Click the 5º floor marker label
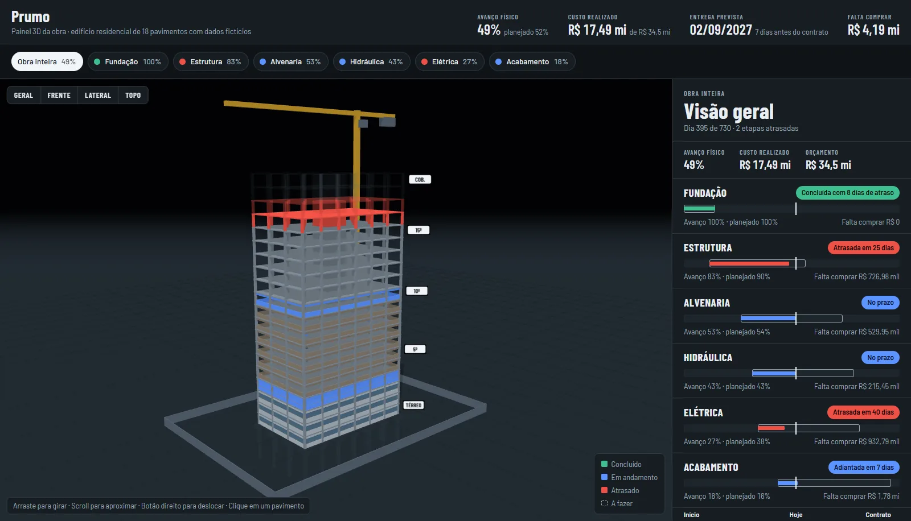The width and height of the screenshot is (911, 521). tap(415, 349)
